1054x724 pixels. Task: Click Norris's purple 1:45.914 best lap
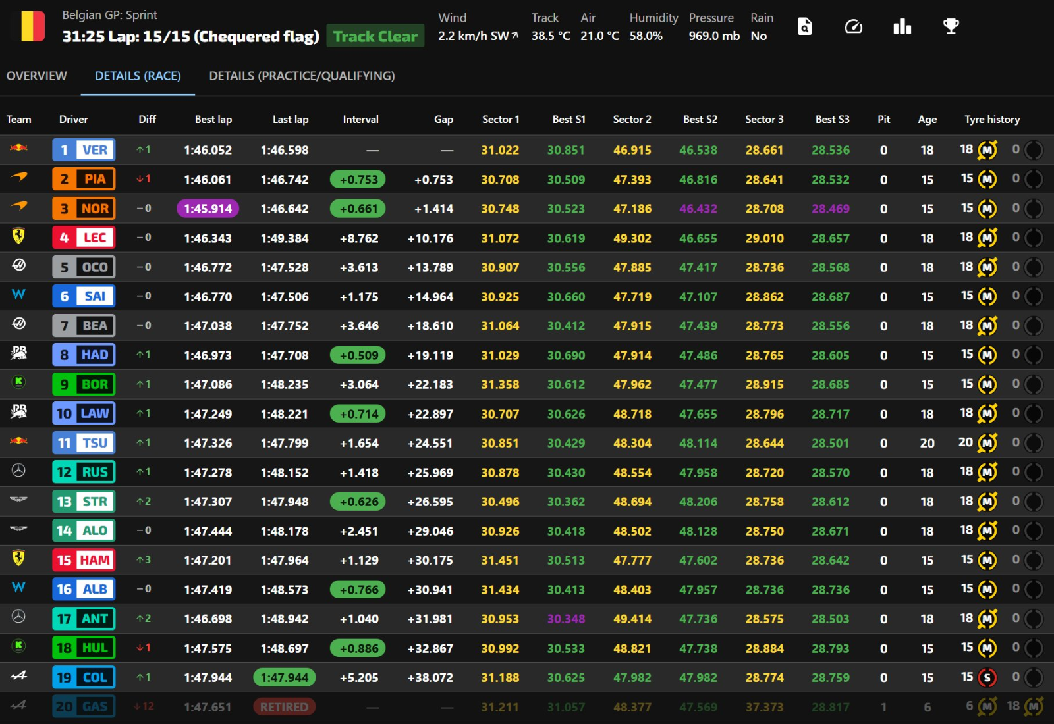[208, 209]
